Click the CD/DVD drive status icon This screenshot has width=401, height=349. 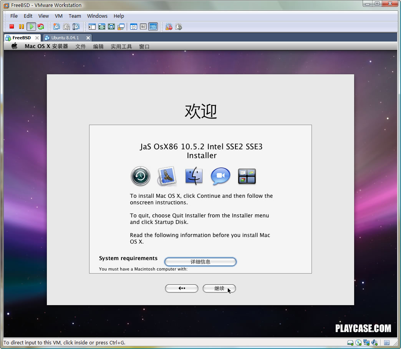click(x=358, y=342)
